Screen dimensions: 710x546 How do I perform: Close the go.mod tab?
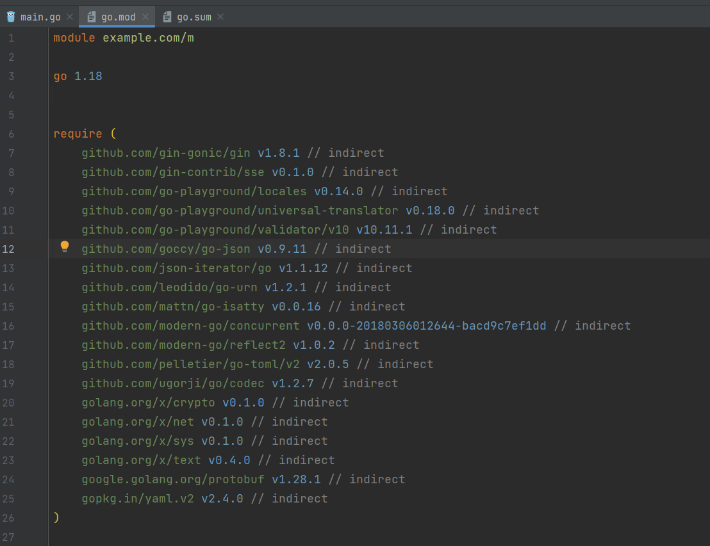coord(145,17)
